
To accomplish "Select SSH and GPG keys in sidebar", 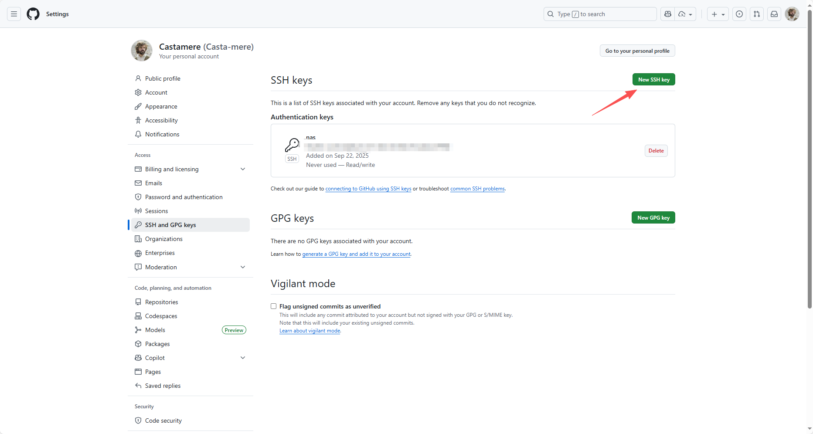I will click(x=170, y=225).
